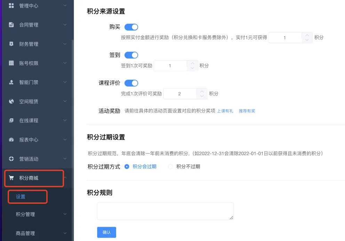This screenshot has height=241, width=345.
Task: Click the 财务管理 icon in sidebar
Action: click(x=11, y=44)
